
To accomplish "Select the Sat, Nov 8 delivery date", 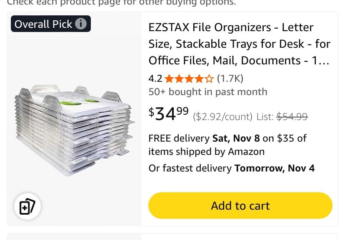I will (x=236, y=138).
